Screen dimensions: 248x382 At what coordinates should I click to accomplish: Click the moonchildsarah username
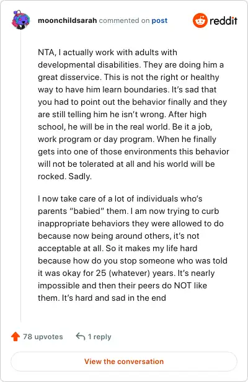click(x=68, y=20)
